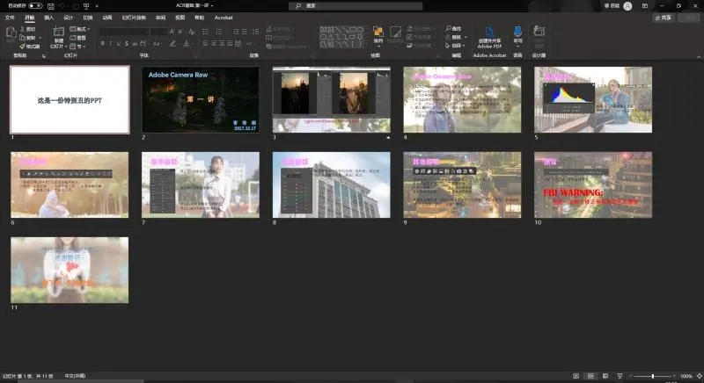Click the Find (查找) button
The width and height of the screenshot is (704, 383).
click(x=453, y=29)
